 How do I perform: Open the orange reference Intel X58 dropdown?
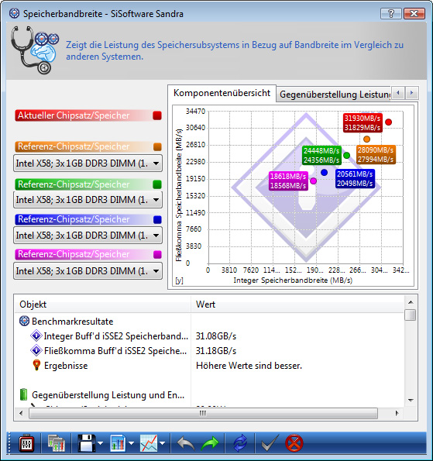point(88,163)
